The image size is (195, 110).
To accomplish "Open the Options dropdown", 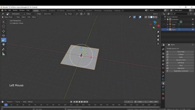I will point(156,14).
